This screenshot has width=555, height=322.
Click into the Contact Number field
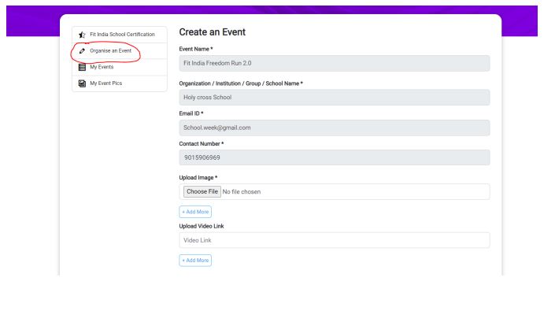point(335,157)
